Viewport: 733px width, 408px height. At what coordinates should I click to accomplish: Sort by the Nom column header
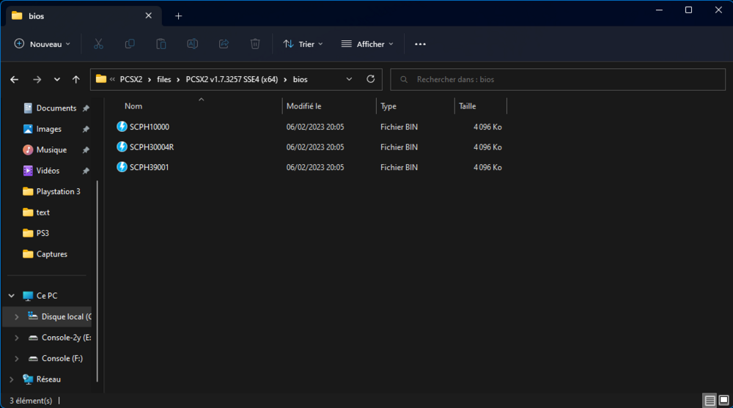[x=133, y=106]
